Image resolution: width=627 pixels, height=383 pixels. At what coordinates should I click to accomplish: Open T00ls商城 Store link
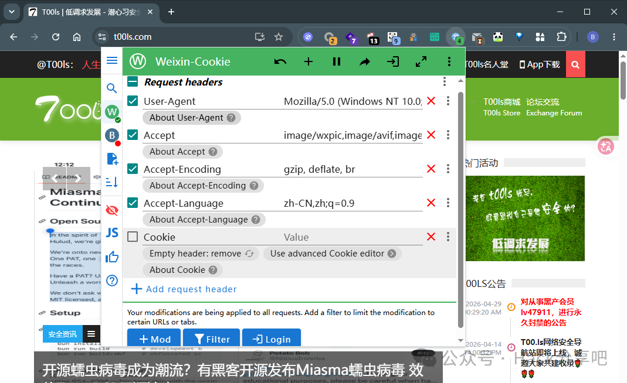(502, 107)
